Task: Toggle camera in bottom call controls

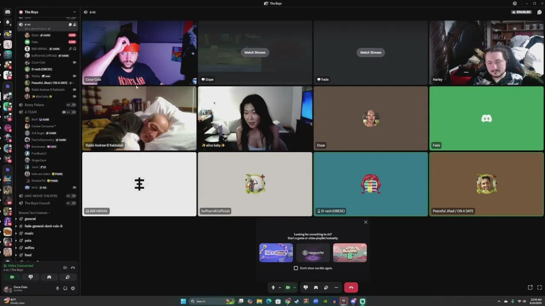Action: (x=288, y=287)
